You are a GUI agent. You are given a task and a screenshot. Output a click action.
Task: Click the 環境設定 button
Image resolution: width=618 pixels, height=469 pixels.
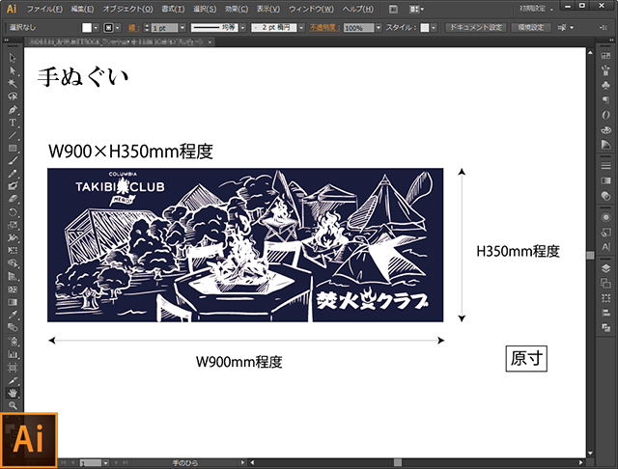tap(532, 28)
